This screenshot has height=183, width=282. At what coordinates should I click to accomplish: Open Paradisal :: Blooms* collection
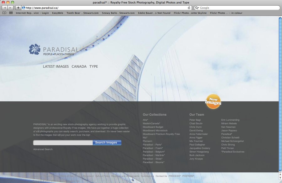[154, 162]
